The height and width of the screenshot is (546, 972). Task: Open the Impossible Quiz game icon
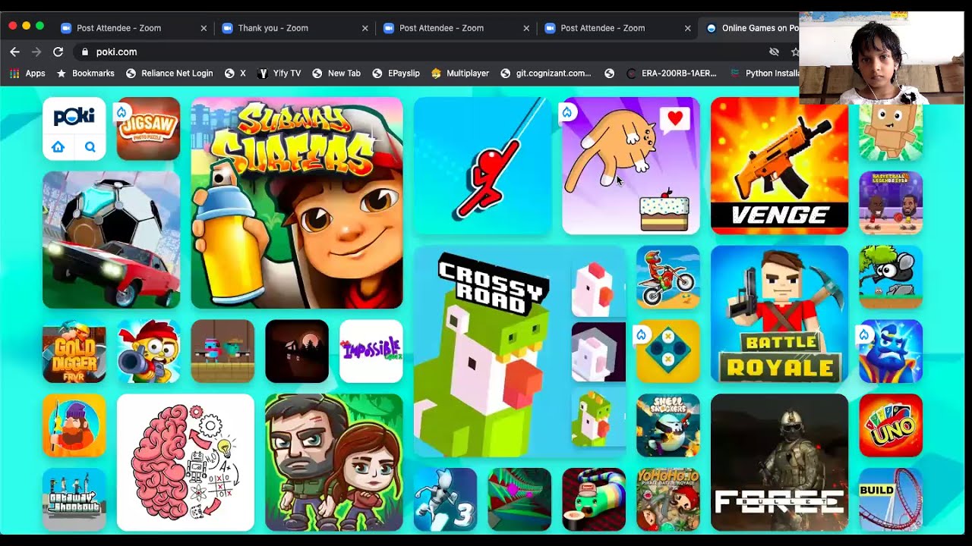[x=371, y=351]
